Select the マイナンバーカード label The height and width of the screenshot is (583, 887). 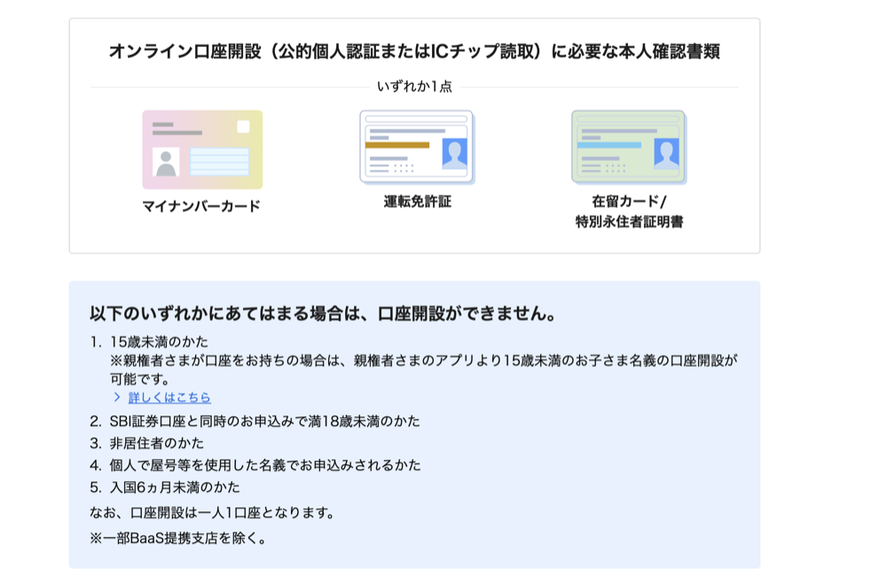pyautogui.click(x=202, y=206)
